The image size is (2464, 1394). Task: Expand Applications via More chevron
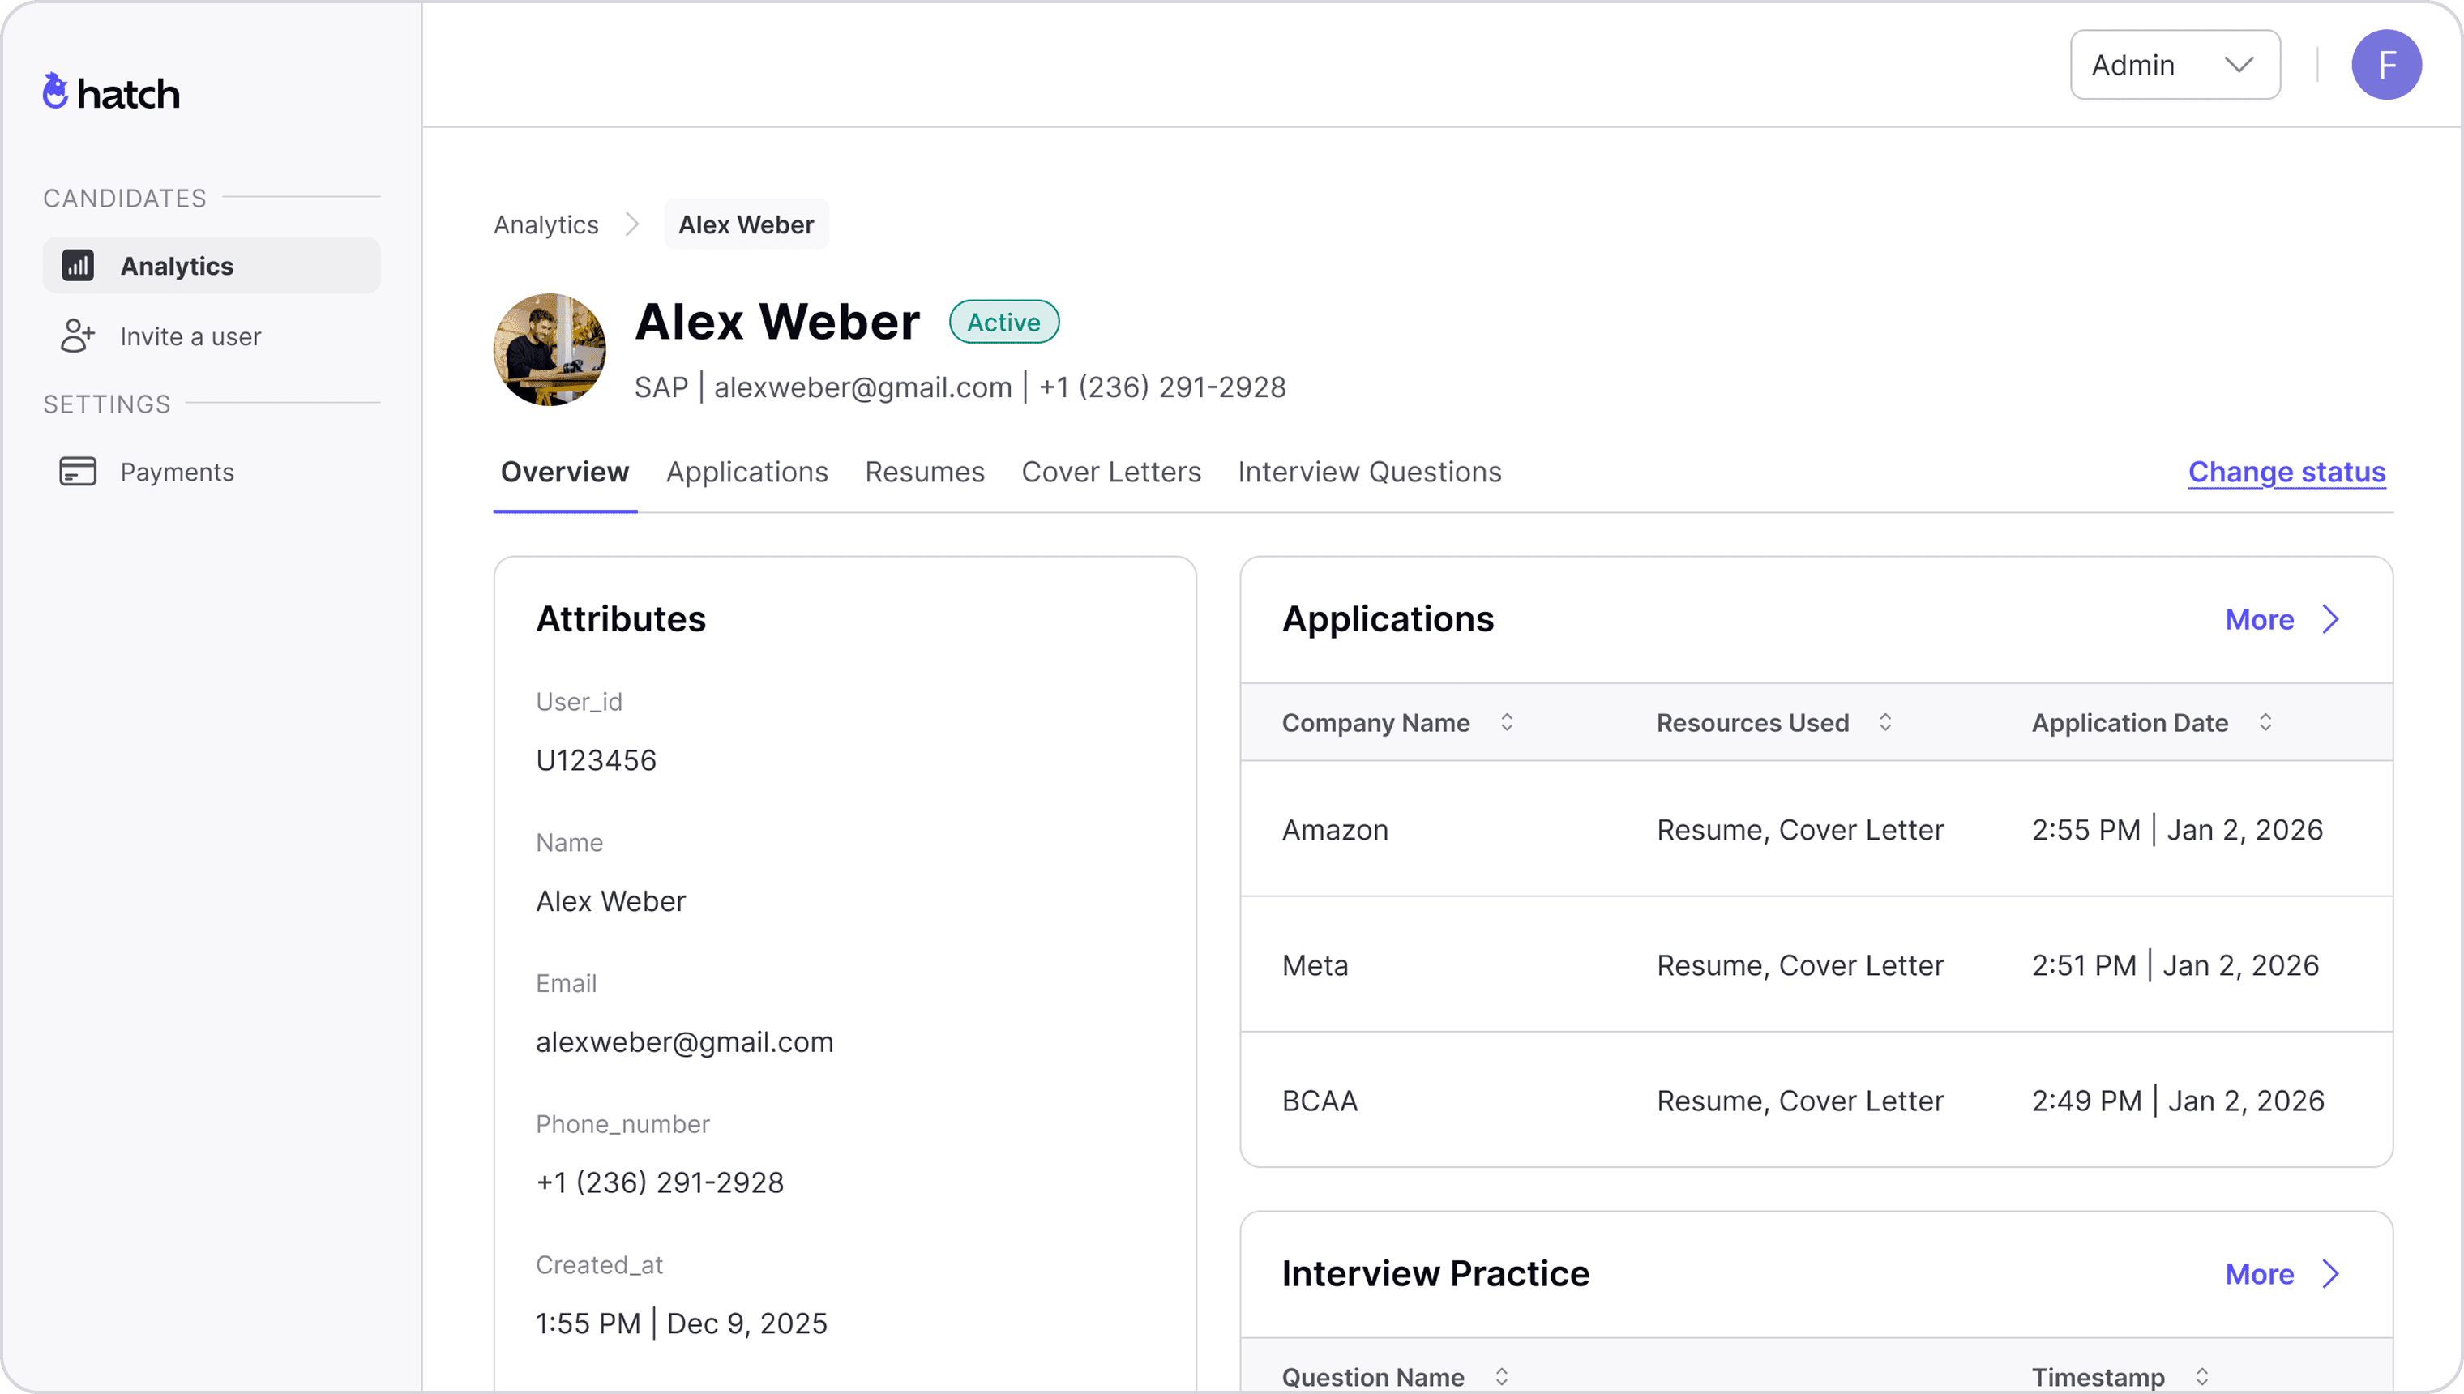[x=2330, y=619]
